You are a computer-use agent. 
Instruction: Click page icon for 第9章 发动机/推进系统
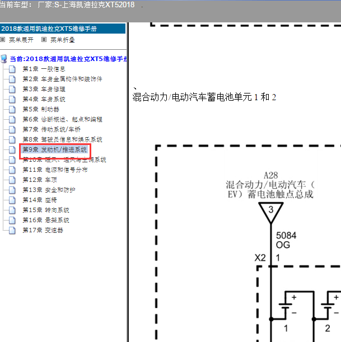12,149
